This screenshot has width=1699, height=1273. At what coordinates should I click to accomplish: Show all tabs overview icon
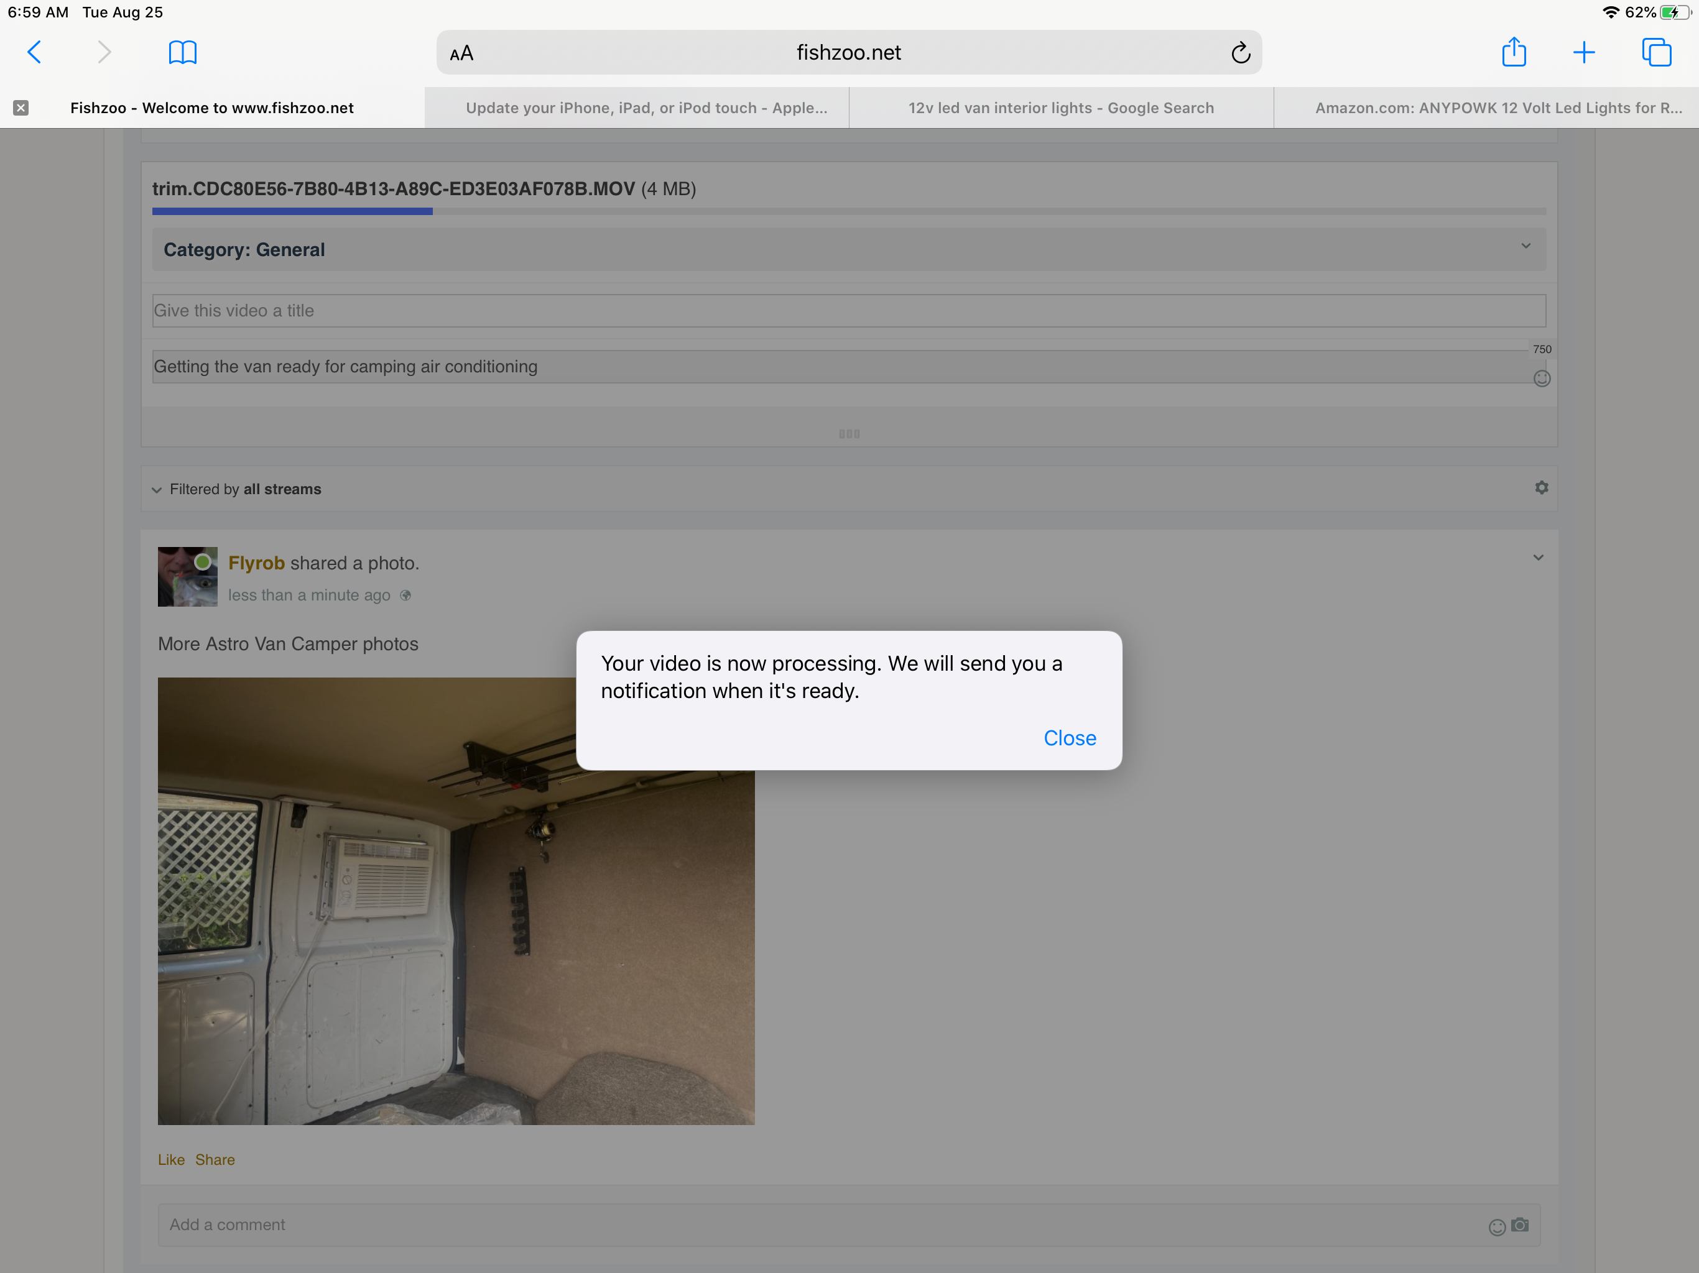coord(1656,52)
